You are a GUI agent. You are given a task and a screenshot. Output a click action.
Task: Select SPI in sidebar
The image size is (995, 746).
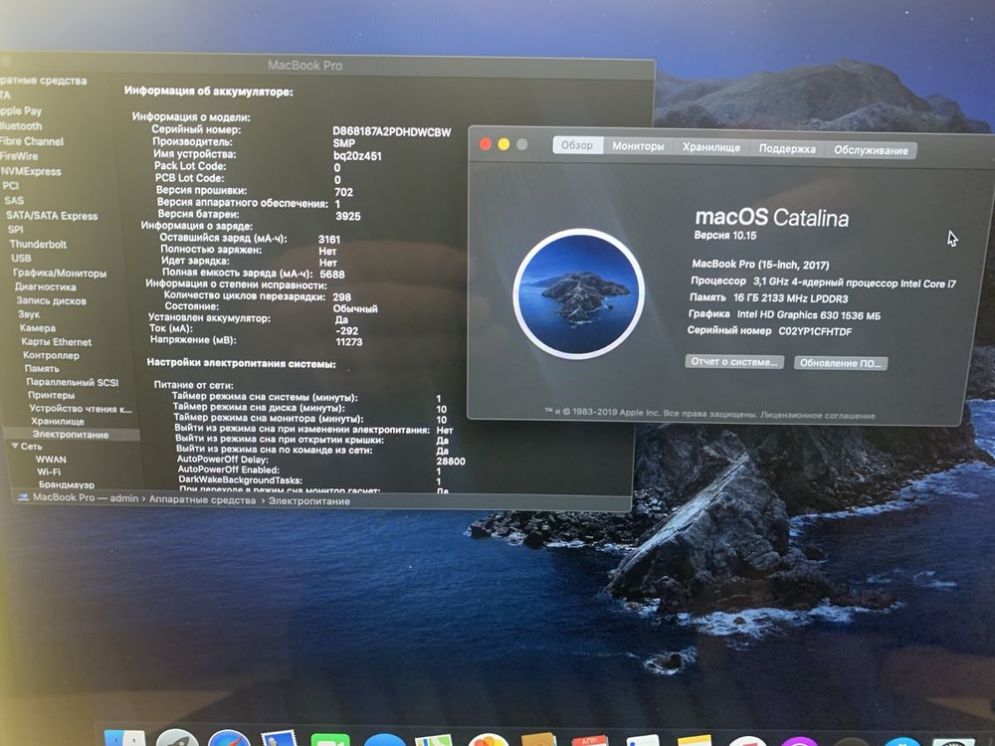pos(15,229)
